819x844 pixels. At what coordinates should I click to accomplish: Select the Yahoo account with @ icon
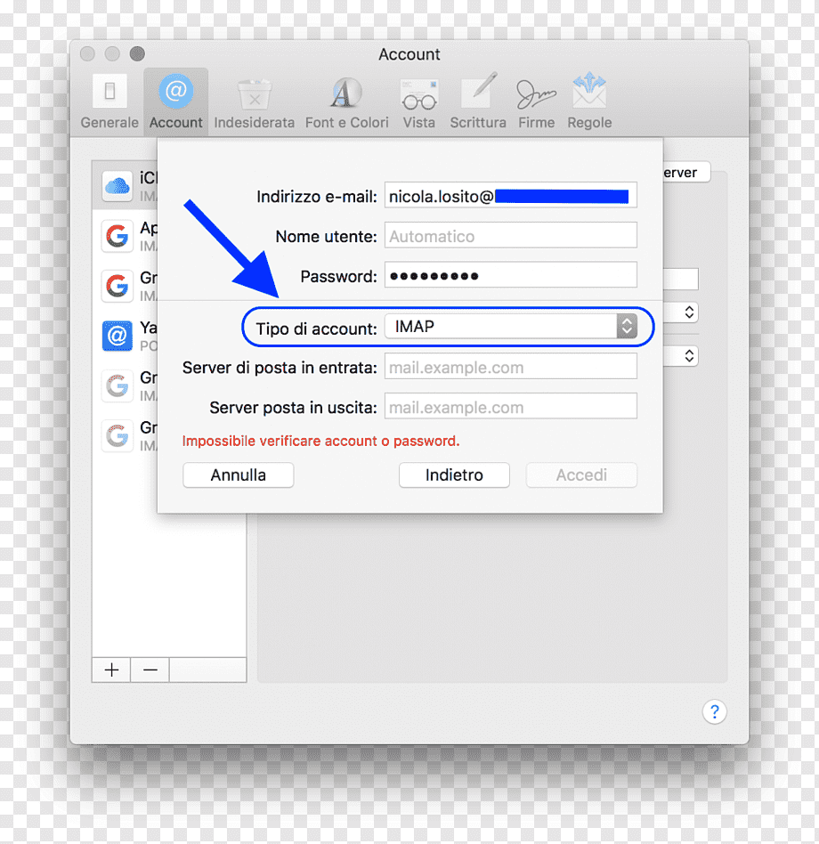(125, 336)
